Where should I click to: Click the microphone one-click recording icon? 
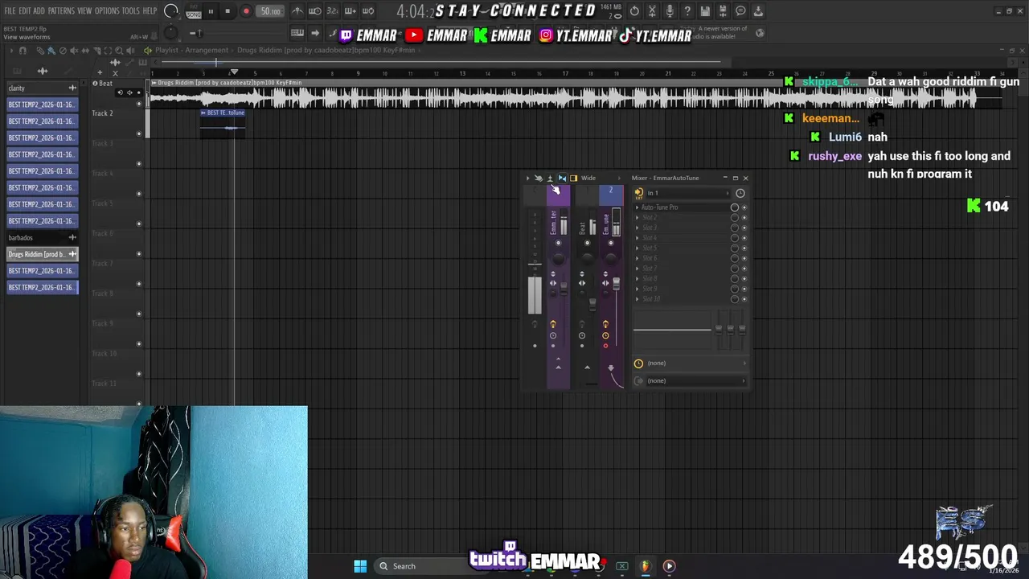click(670, 11)
